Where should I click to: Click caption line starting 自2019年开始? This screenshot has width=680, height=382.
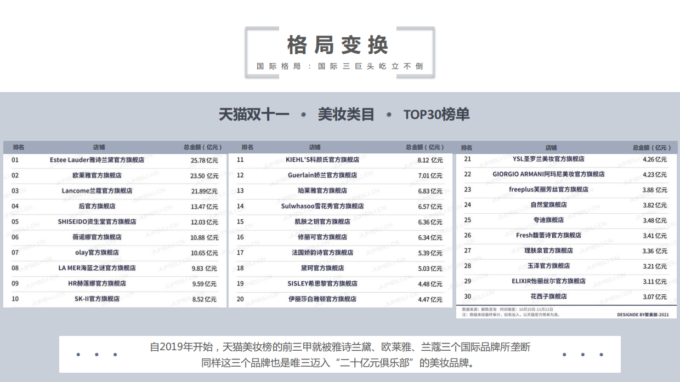coord(340,347)
